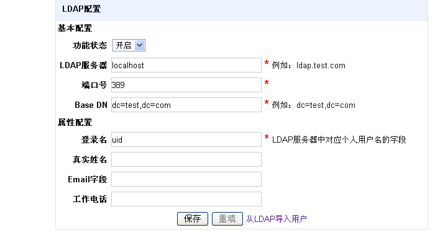445x235 pixels.
Task: Open the 从LDAP导入用户 link
Action: pyautogui.click(x=276, y=219)
